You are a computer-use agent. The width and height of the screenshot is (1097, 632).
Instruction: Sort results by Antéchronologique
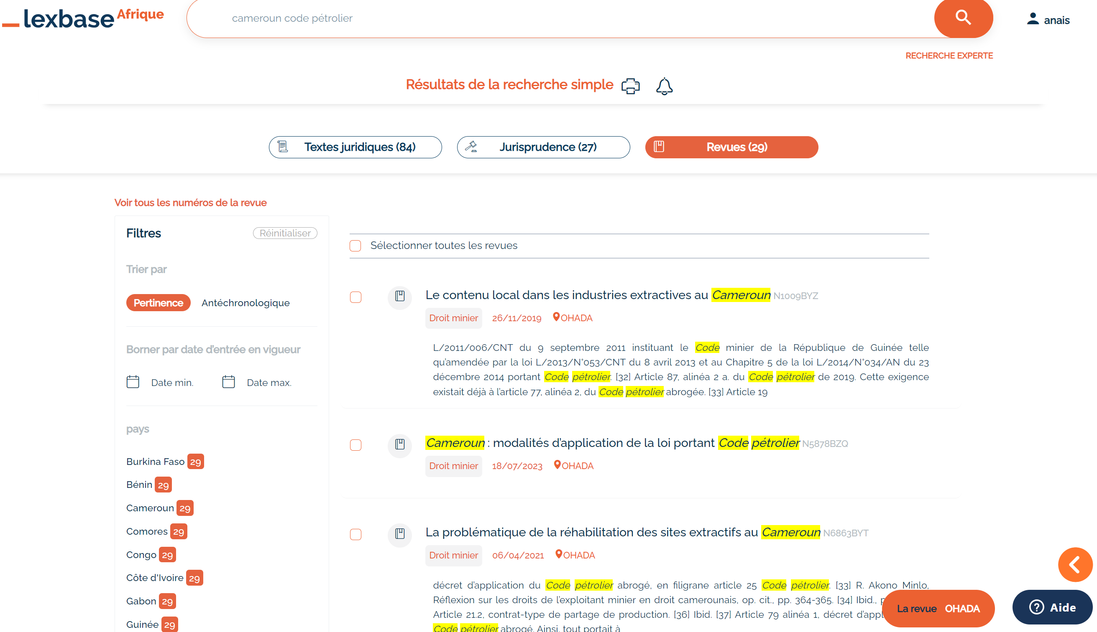(x=245, y=303)
